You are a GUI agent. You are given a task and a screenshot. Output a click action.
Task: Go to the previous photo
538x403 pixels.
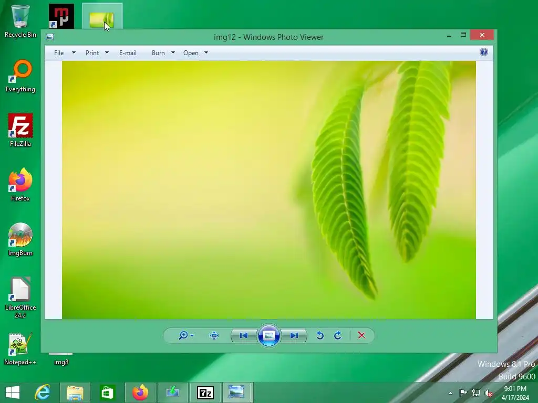pyautogui.click(x=244, y=335)
